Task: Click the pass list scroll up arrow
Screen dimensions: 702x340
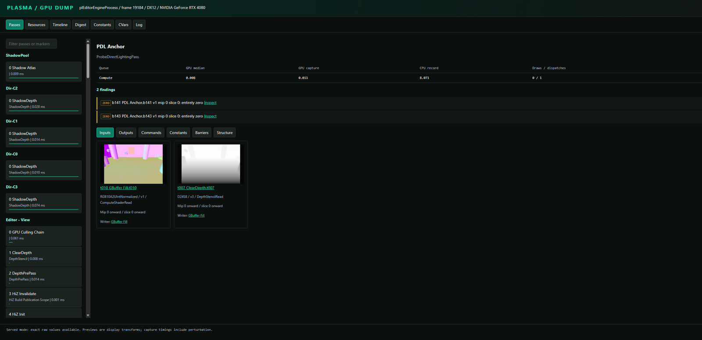Action: (x=88, y=41)
